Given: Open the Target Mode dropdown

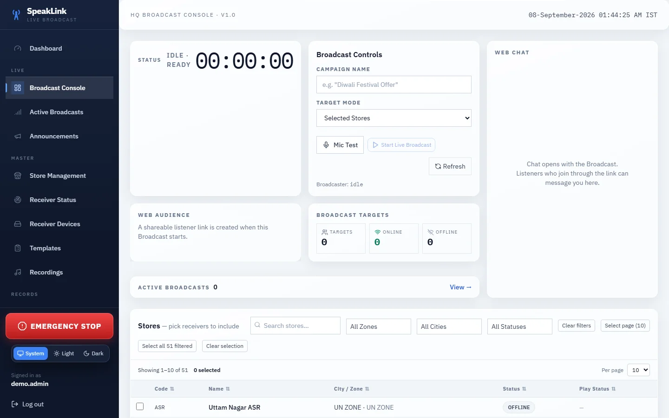Looking at the screenshot, I should (x=394, y=118).
